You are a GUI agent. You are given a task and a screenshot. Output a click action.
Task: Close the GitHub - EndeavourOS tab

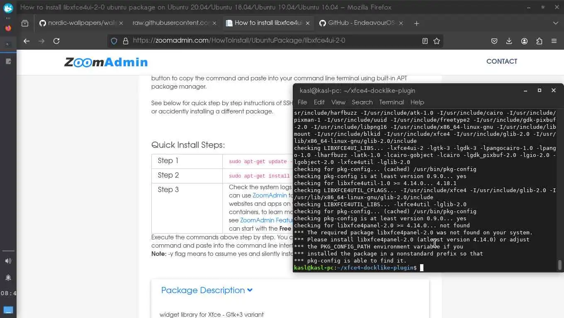[401, 23]
